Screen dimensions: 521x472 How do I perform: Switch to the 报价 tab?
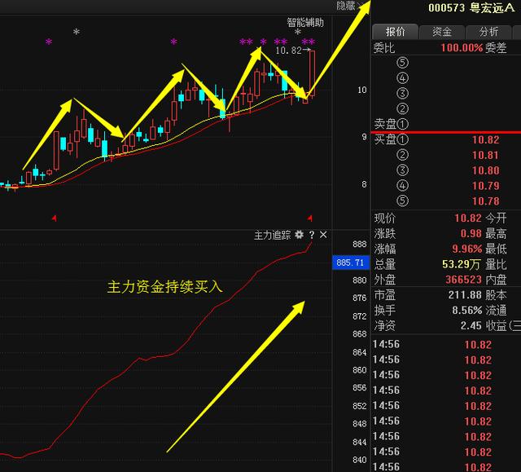[395, 32]
